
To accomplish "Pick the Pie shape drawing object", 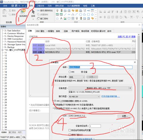I will [85, 15].
